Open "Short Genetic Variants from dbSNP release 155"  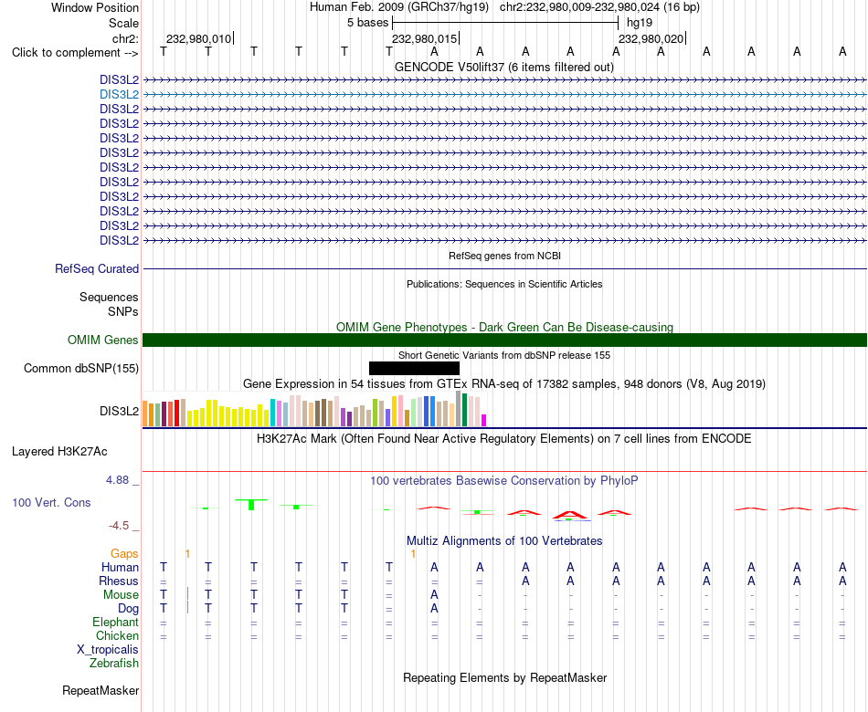point(504,355)
